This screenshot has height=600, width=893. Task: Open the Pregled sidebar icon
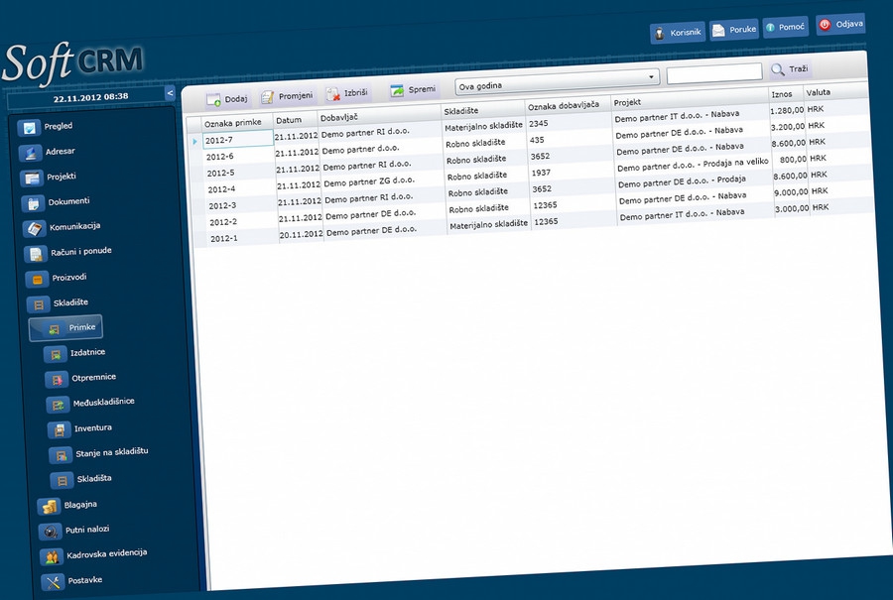29,128
